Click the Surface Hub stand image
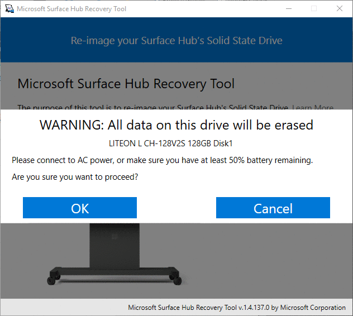 tap(115, 255)
